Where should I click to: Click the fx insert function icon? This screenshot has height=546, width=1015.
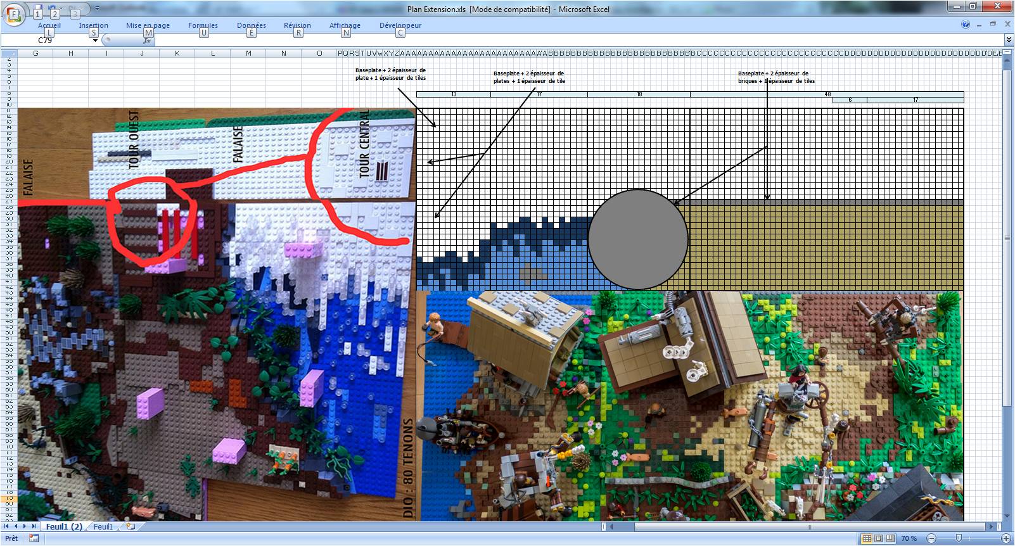(147, 41)
